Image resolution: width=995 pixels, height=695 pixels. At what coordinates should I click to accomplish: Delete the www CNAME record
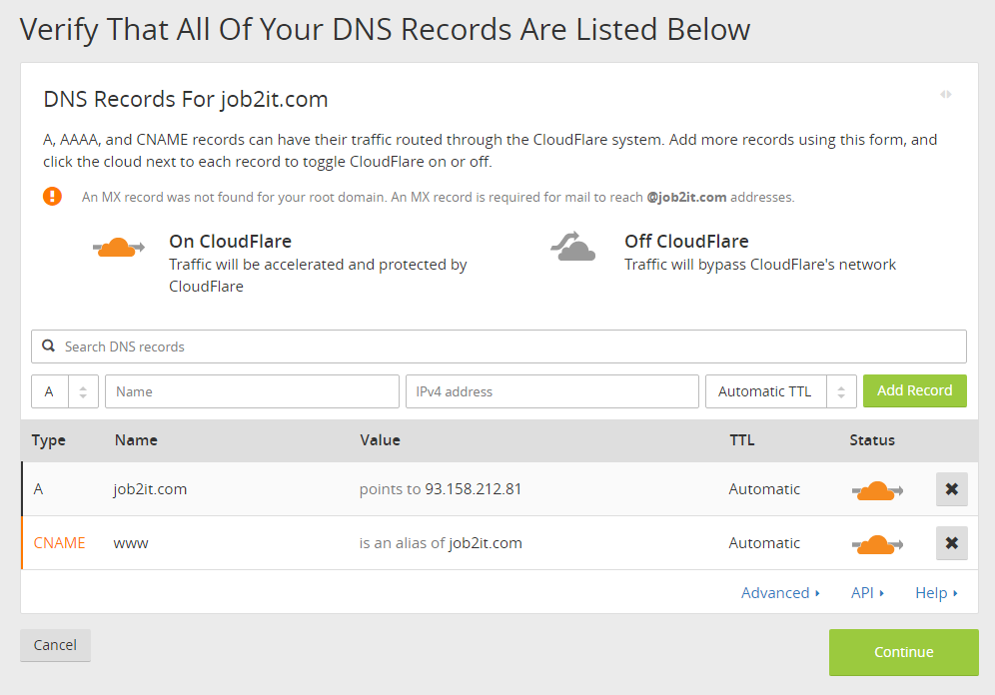pos(951,543)
